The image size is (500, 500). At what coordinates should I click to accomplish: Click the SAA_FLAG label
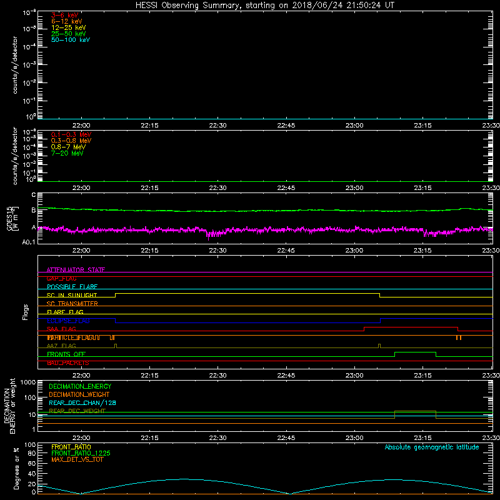61,329
